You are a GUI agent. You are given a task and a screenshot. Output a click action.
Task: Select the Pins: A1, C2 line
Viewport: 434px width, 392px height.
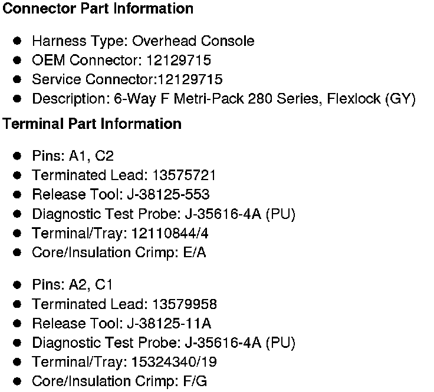coord(73,156)
